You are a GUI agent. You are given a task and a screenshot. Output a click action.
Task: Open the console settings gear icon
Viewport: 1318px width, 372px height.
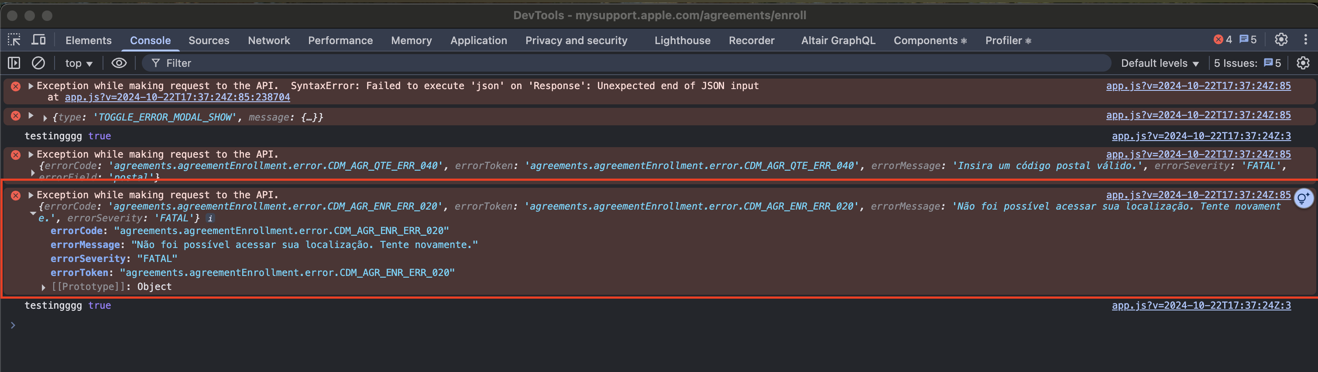[x=1303, y=63]
